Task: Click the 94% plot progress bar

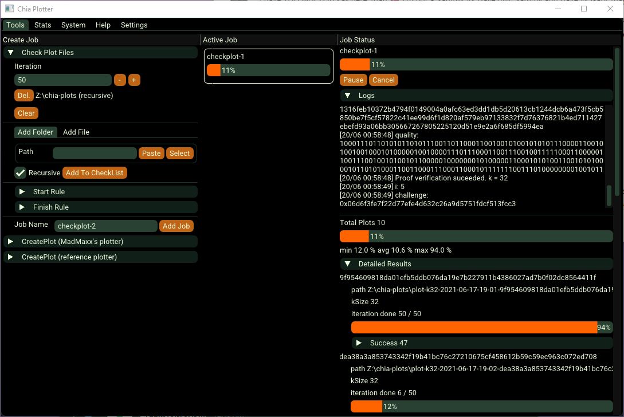Action: (482, 328)
